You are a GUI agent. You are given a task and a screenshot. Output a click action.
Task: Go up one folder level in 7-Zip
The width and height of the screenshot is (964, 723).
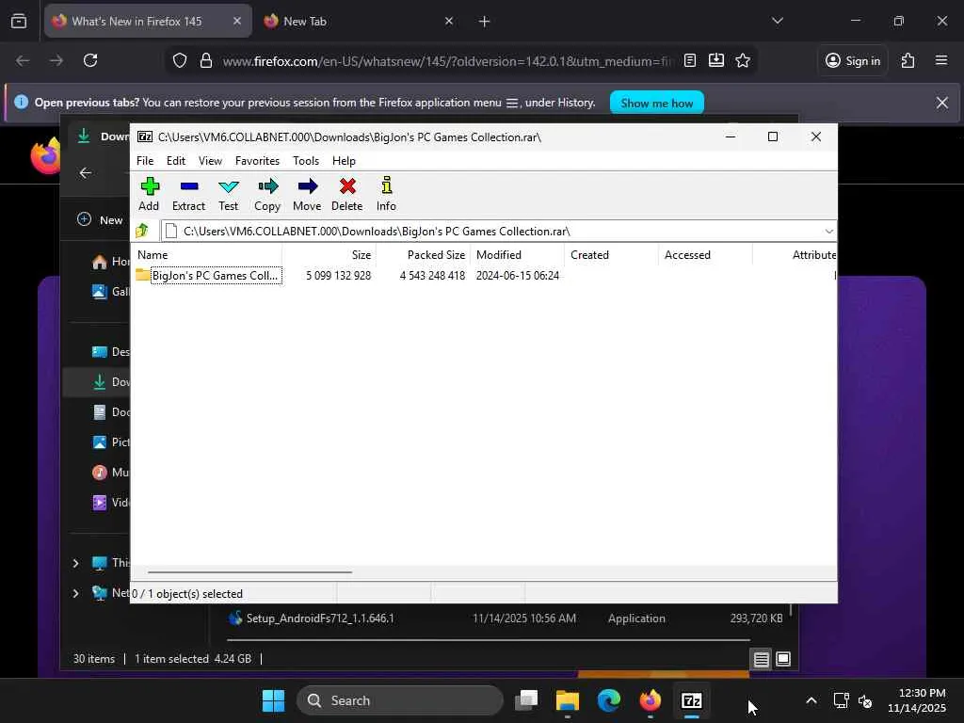(143, 232)
